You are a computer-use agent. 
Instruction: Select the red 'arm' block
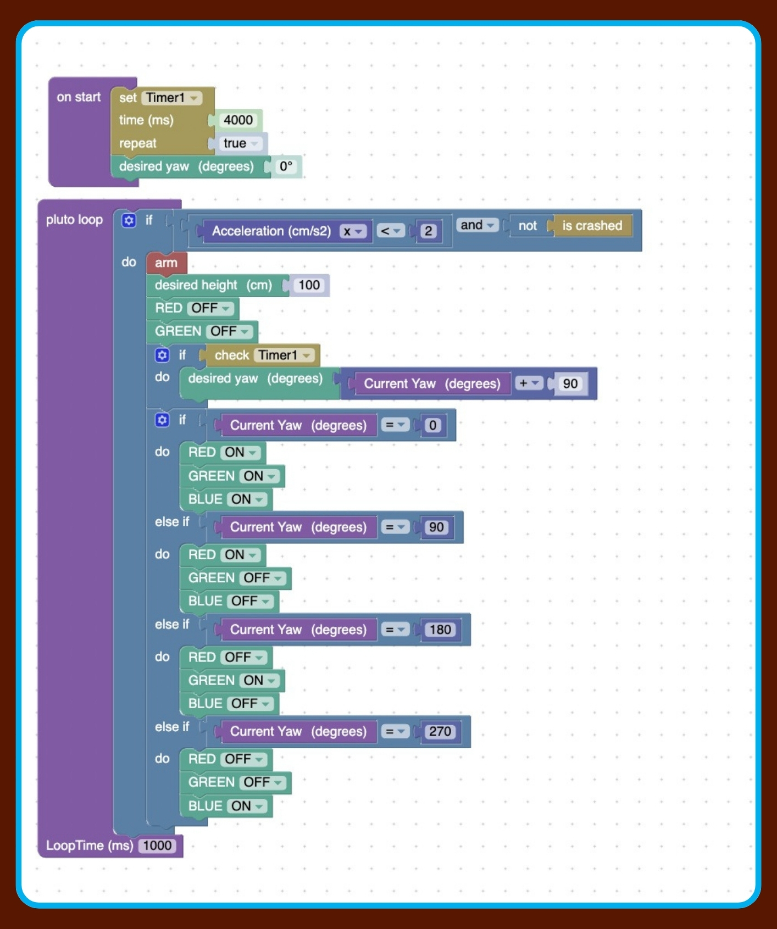coord(166,263)
